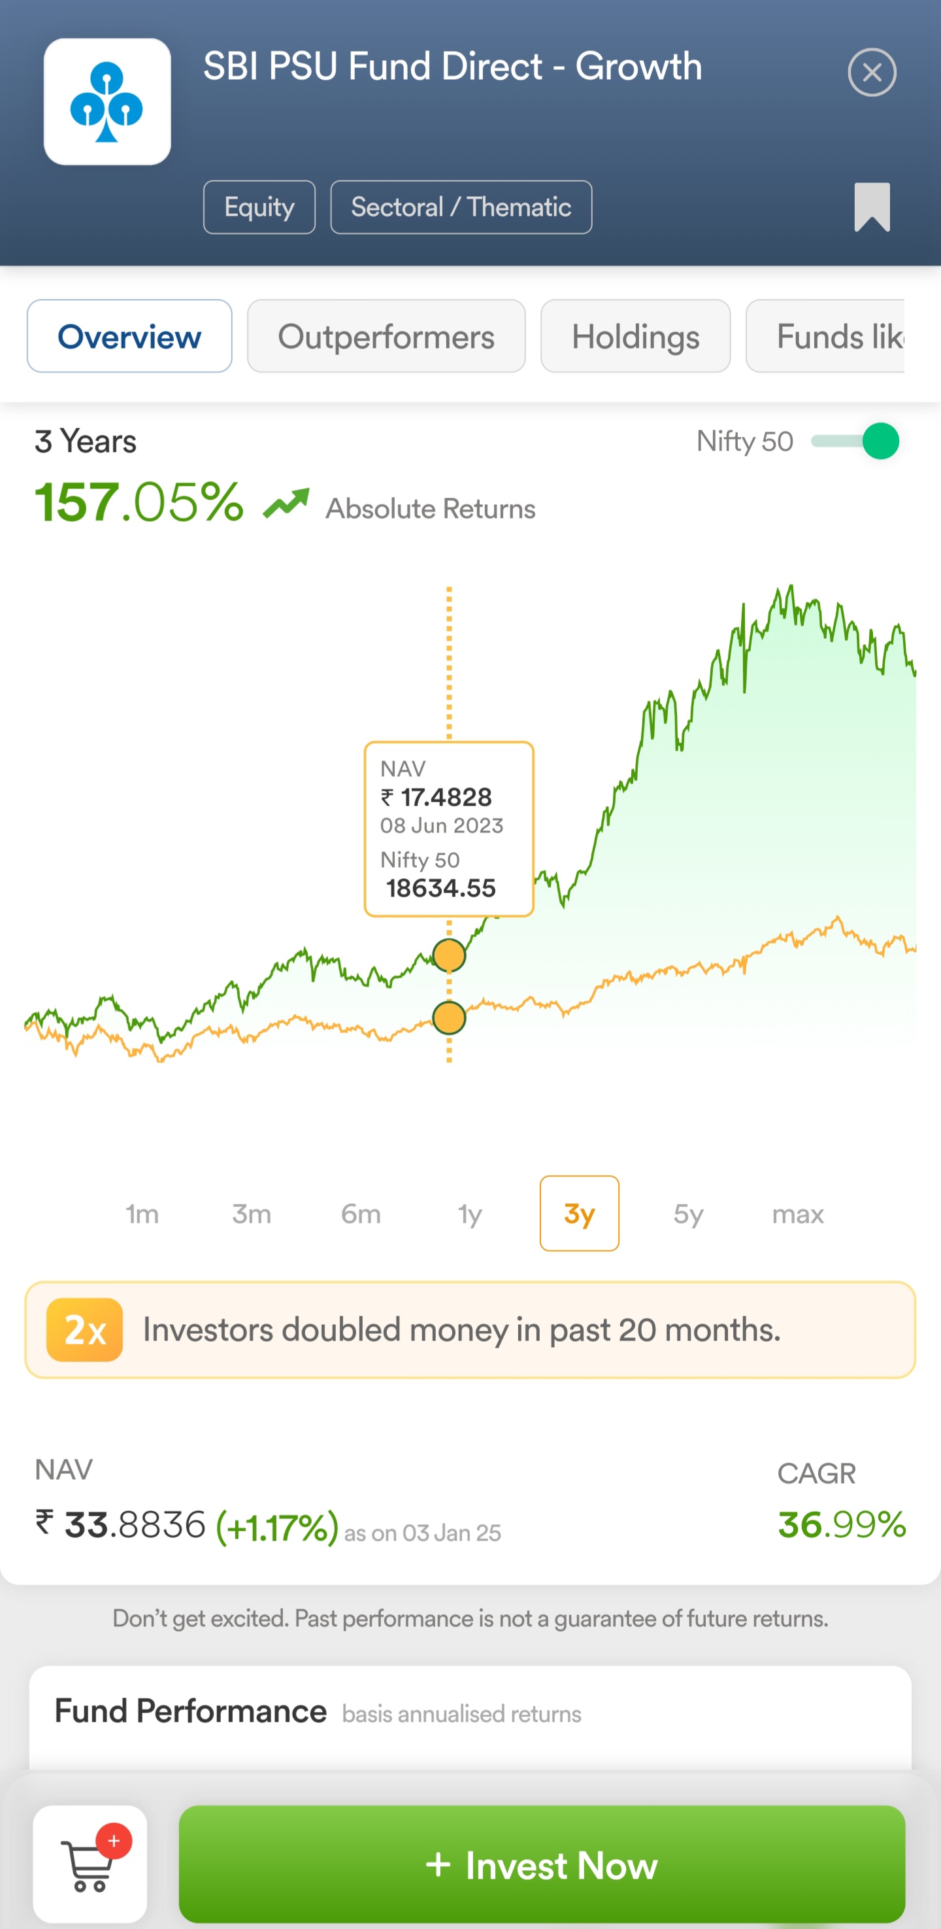
Task: Click the Nifty 50 marker on orange line
Action: tap(449, 1017)
